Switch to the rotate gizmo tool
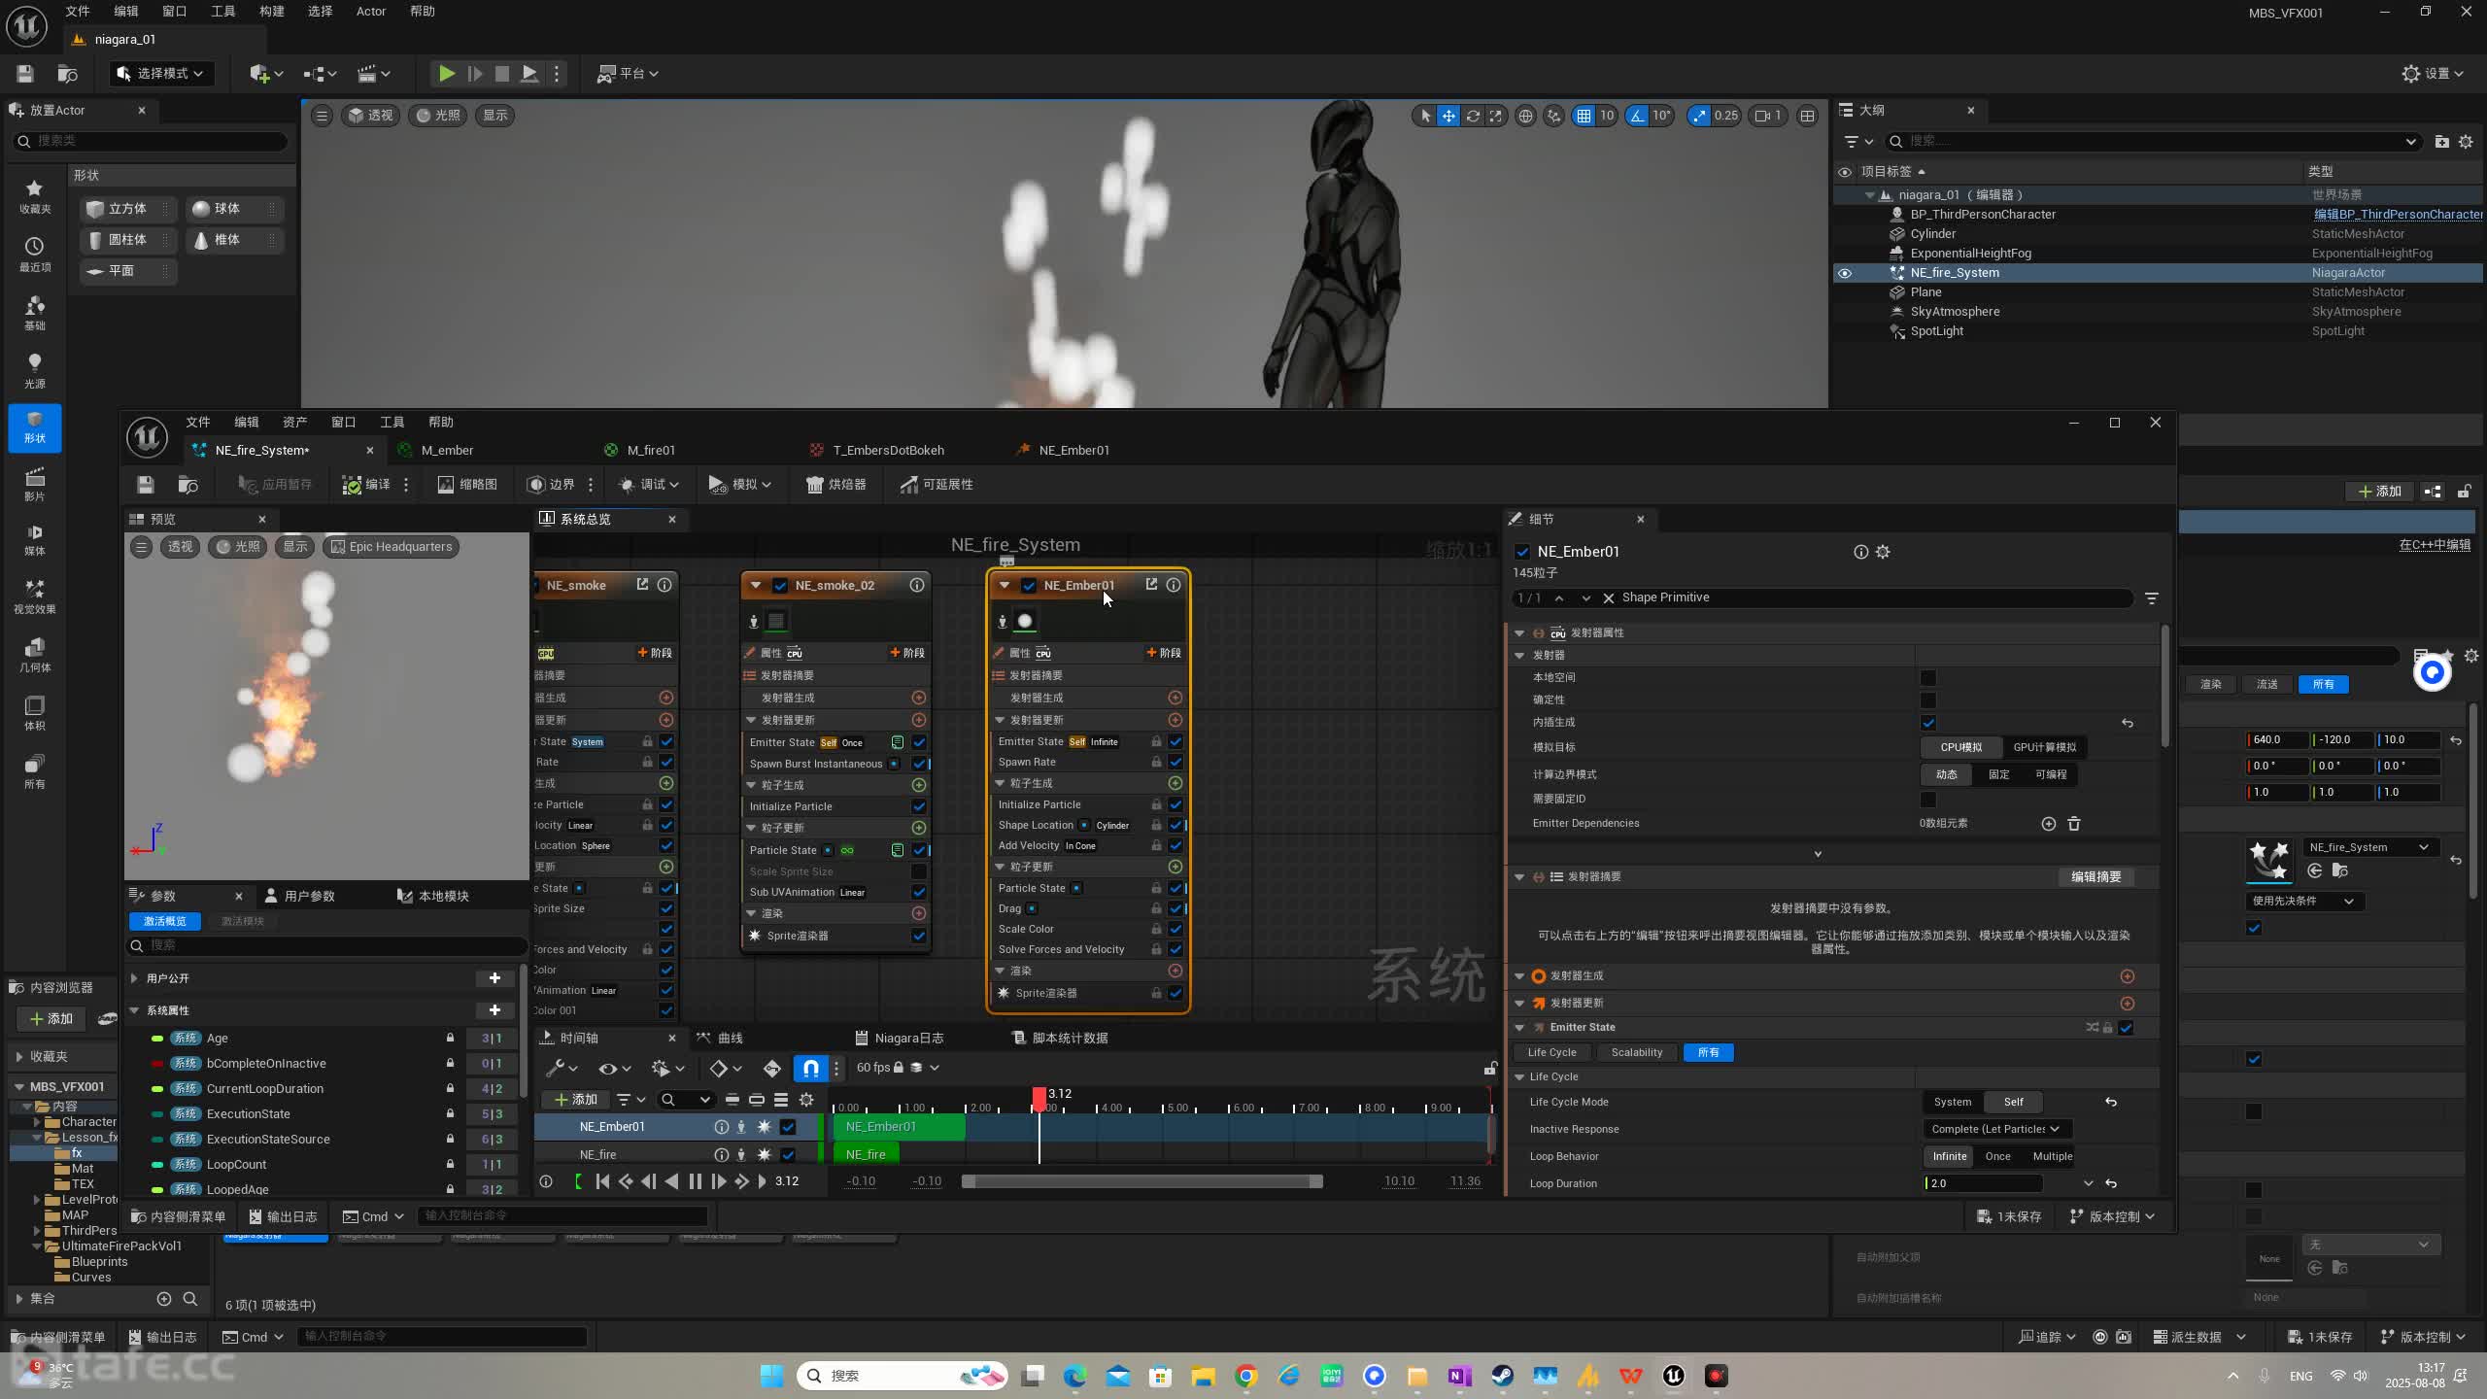Screen dimensions: 2487x1399 1473,116
